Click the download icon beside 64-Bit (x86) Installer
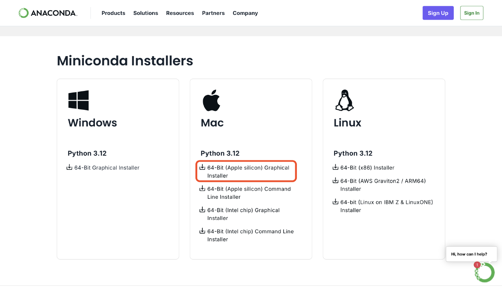This screenshot has width=502, height=296. (335, 167)
